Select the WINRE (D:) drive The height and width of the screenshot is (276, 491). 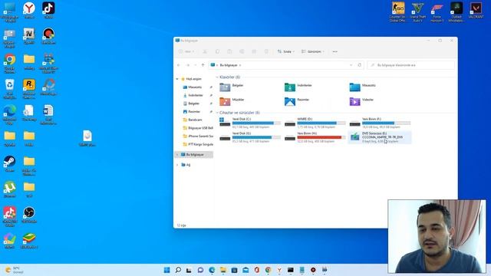coord(315,123)
